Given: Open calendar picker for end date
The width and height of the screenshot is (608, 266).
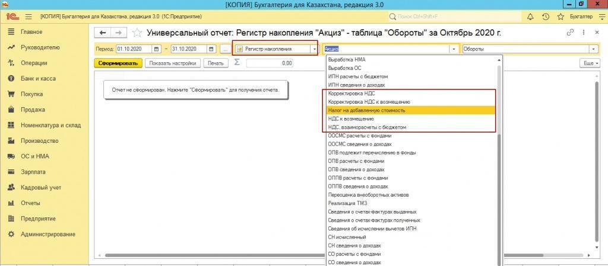Looking at the screenshot, I should point(210,49).
